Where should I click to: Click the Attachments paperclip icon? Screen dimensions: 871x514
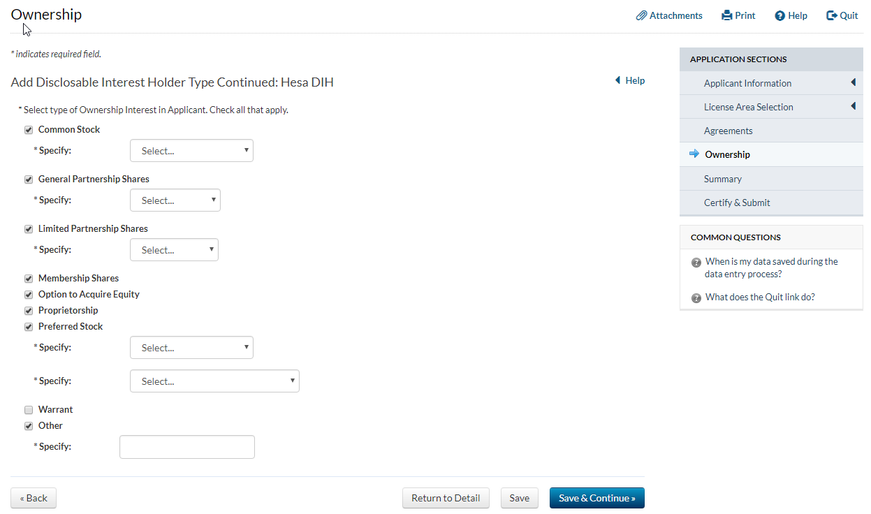pos(641,15)
